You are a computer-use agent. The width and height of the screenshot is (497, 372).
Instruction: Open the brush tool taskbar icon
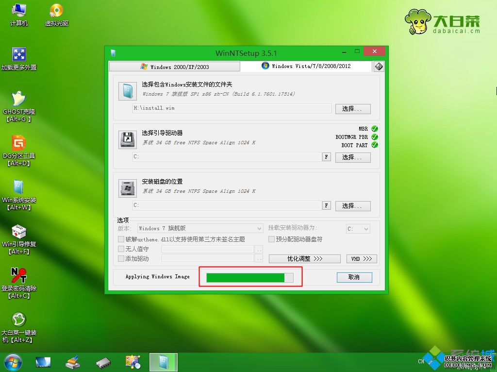[73, 362]
